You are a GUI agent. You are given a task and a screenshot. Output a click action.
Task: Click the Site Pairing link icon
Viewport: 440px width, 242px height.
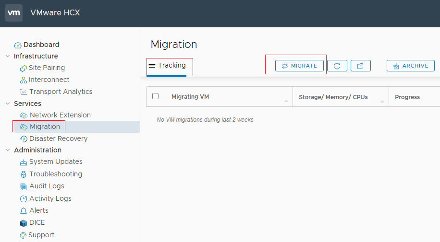(23, 68)
